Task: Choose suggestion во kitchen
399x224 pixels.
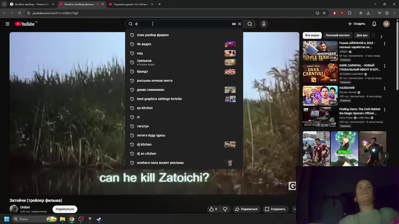Action: tap(184, 108)
